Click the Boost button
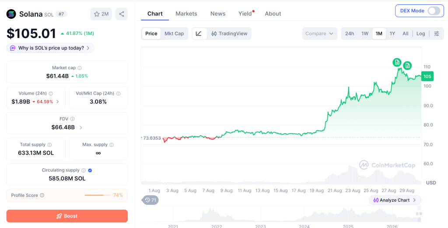The image size is (448, 228). click(67, 216)
